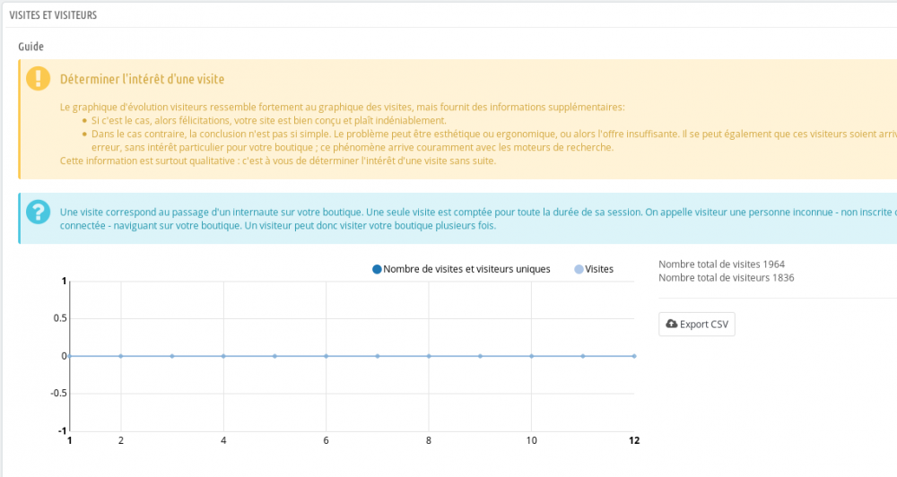Click the y-axis label '-0.5'

pyautogui.click(x=58, y=394)
